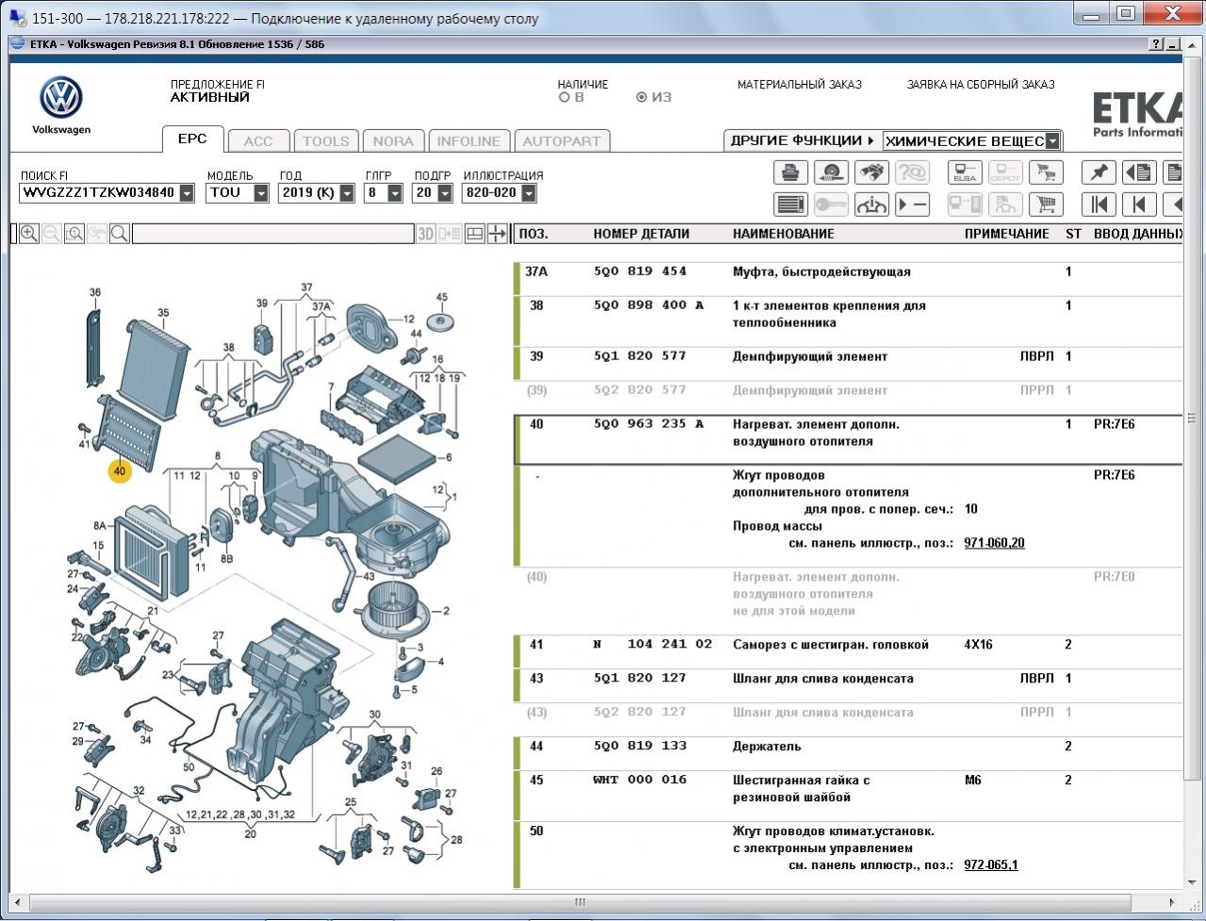
Task: Toggle split layout view icon
Action: coord(475,234)
